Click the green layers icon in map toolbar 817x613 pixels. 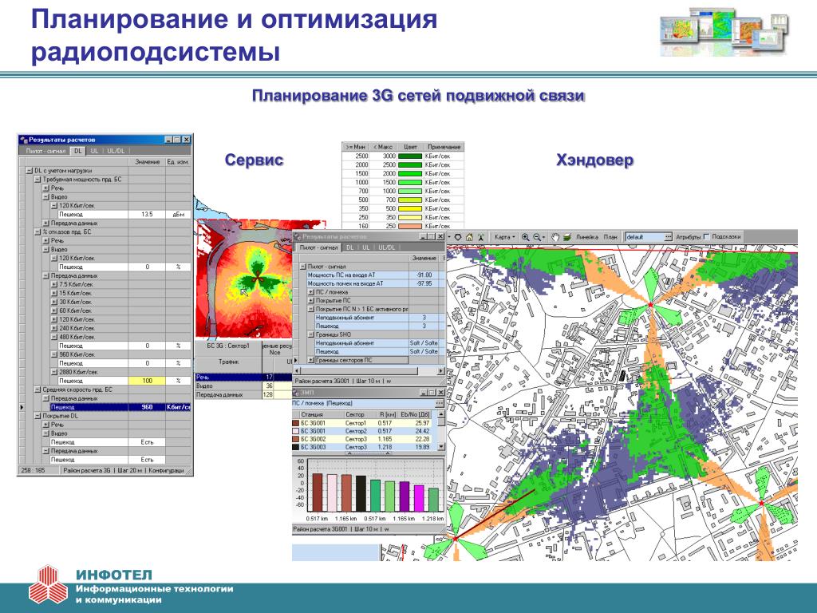567,237
